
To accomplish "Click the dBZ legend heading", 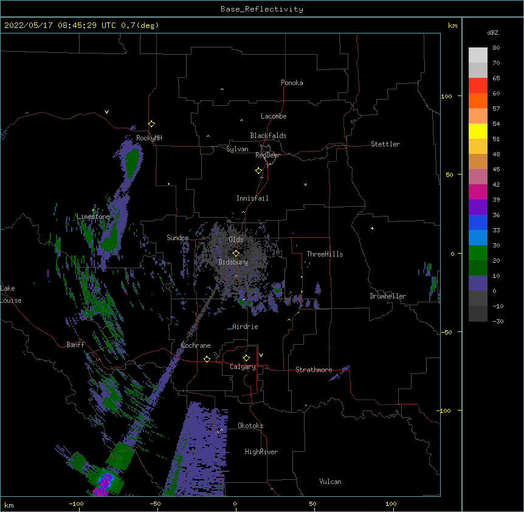I will tap(492, 32).
